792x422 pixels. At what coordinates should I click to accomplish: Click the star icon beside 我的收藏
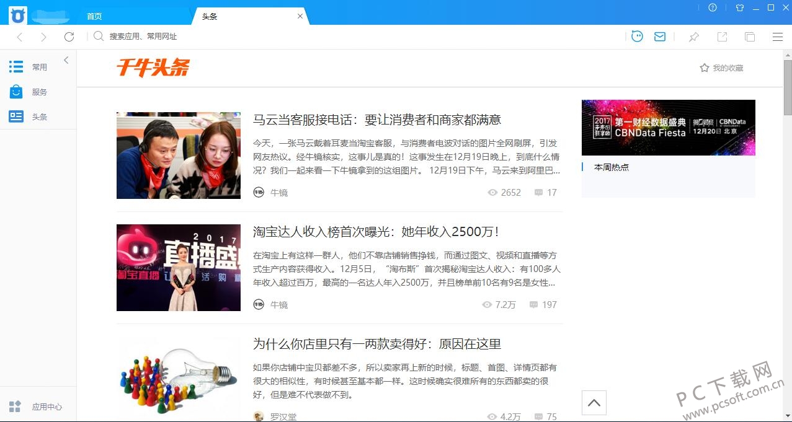click(x=705, y=68)
